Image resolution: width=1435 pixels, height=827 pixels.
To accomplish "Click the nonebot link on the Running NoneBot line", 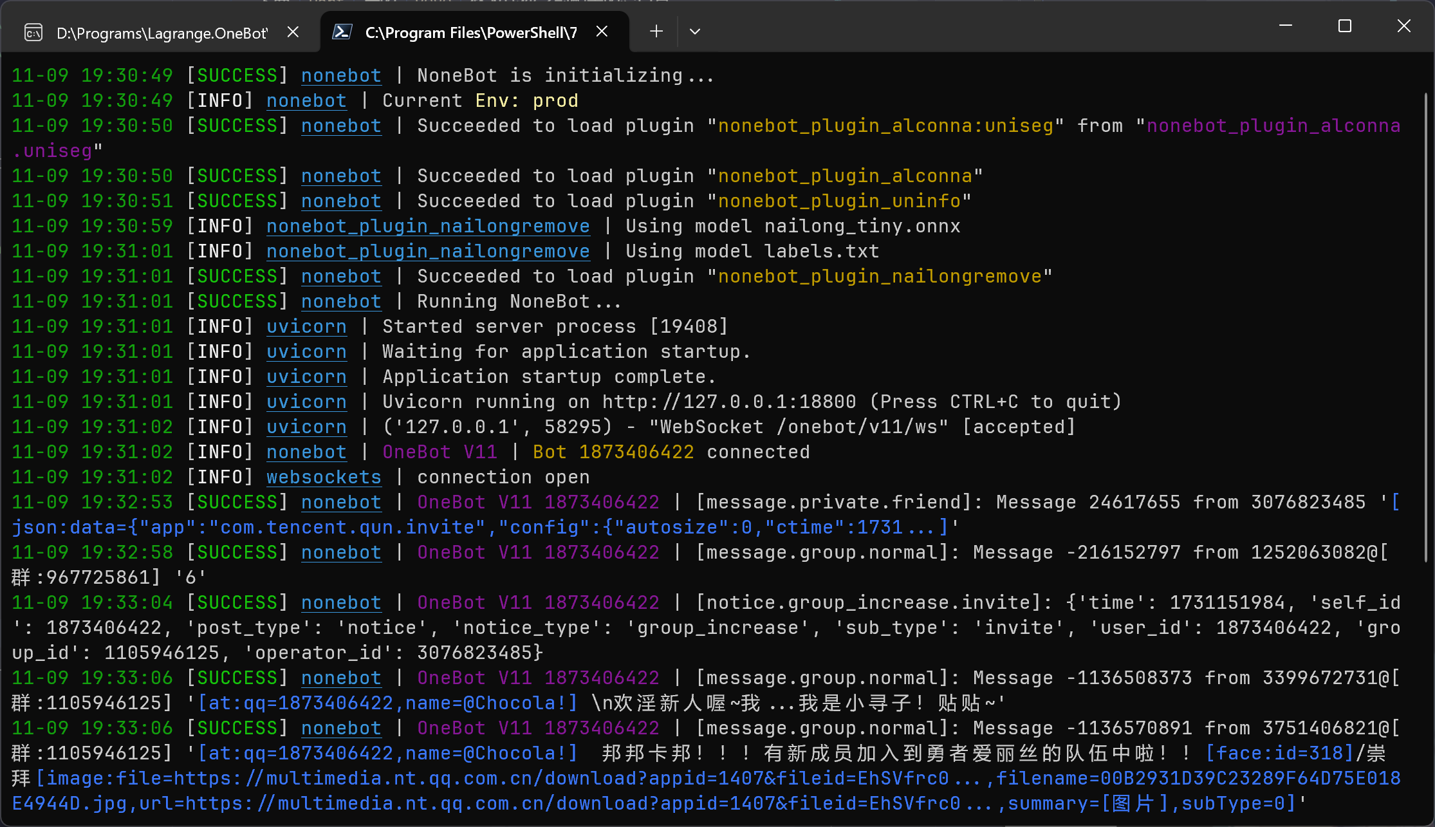I will 341,302.
